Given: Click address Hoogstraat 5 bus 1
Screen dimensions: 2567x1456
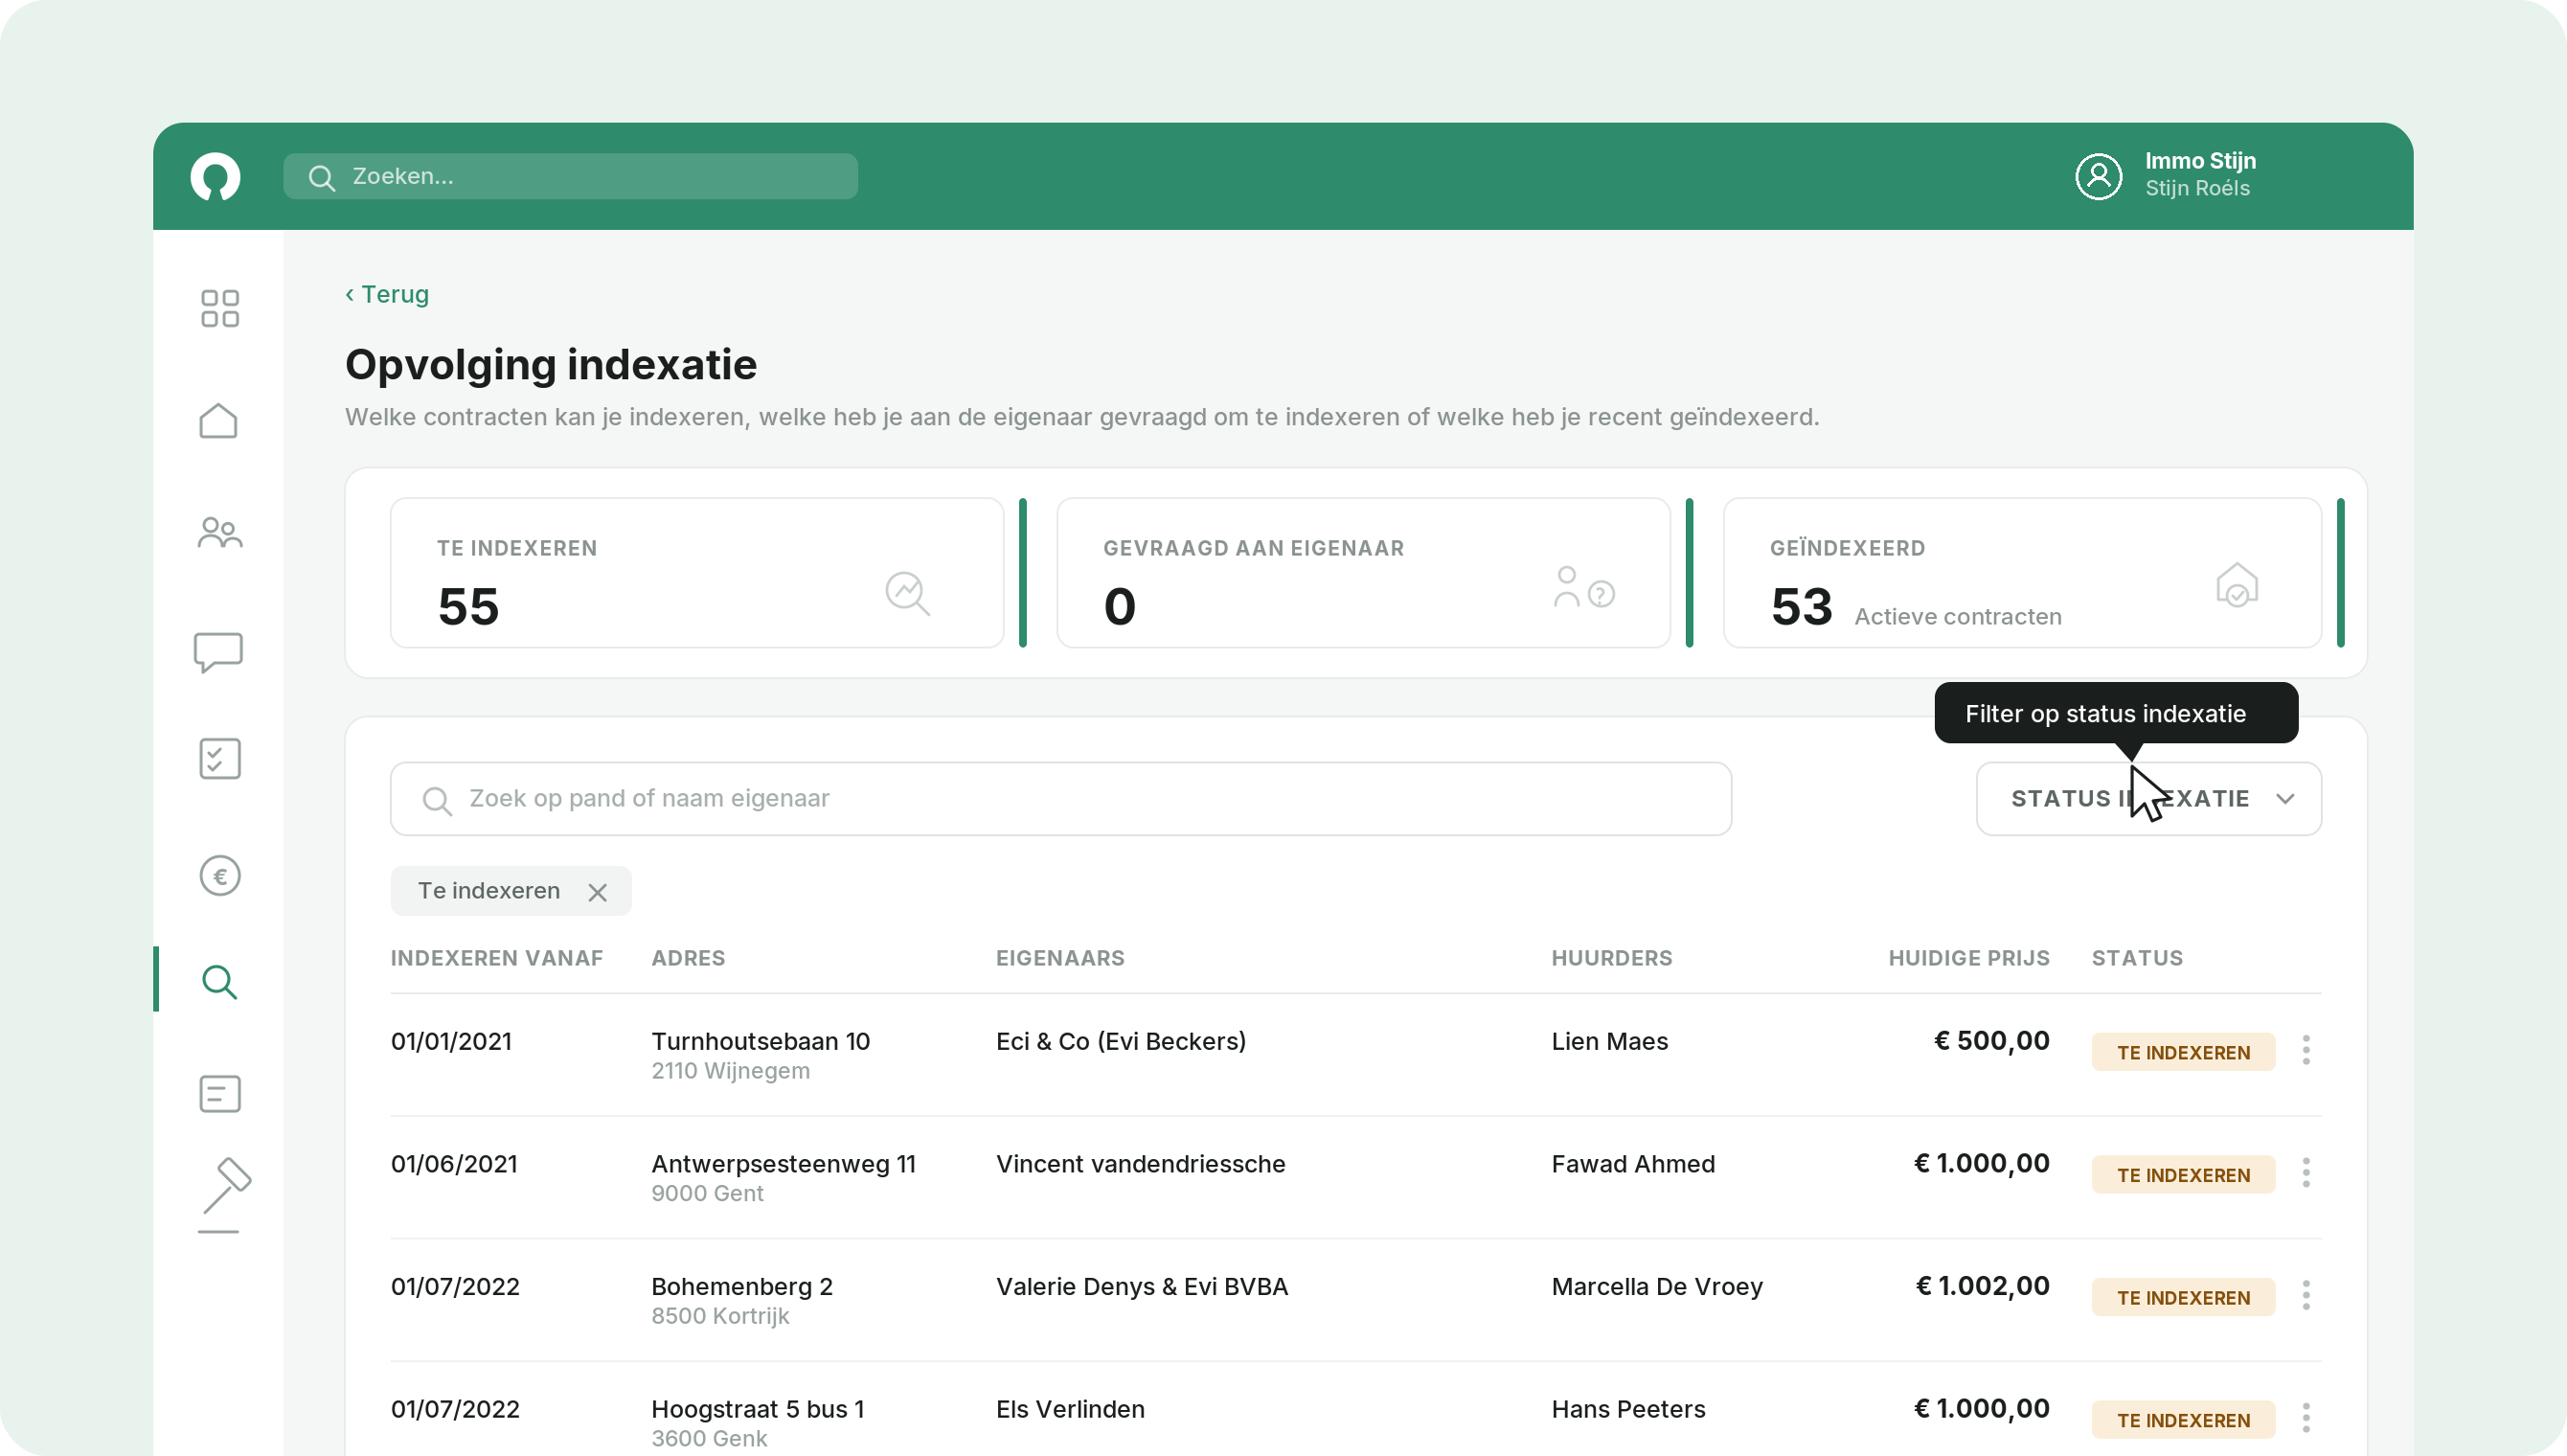Looking at the screenshot, I should (x=758, y=1409).
